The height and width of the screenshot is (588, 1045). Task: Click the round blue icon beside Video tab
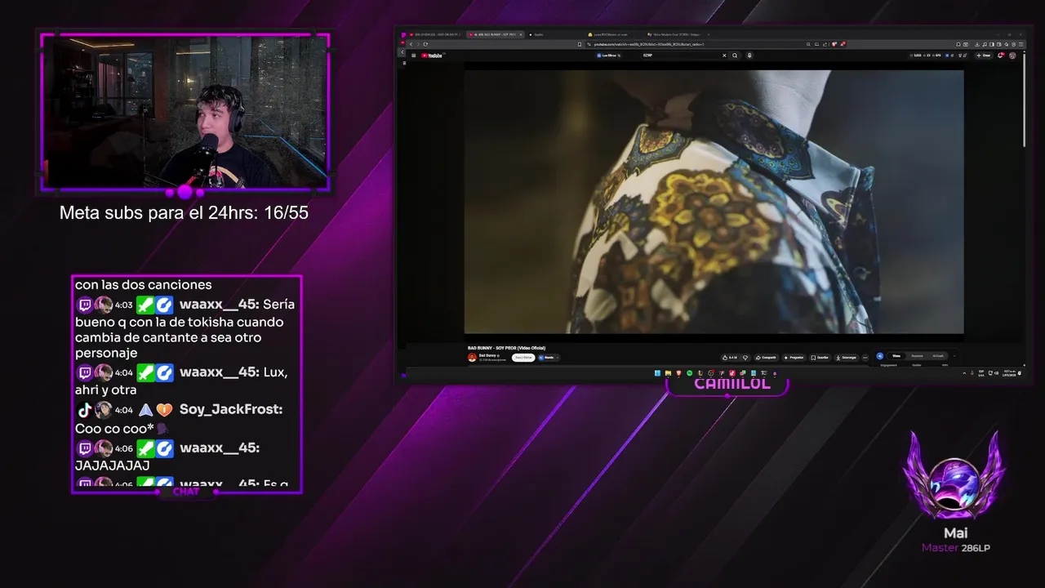(x=880, y=356)
